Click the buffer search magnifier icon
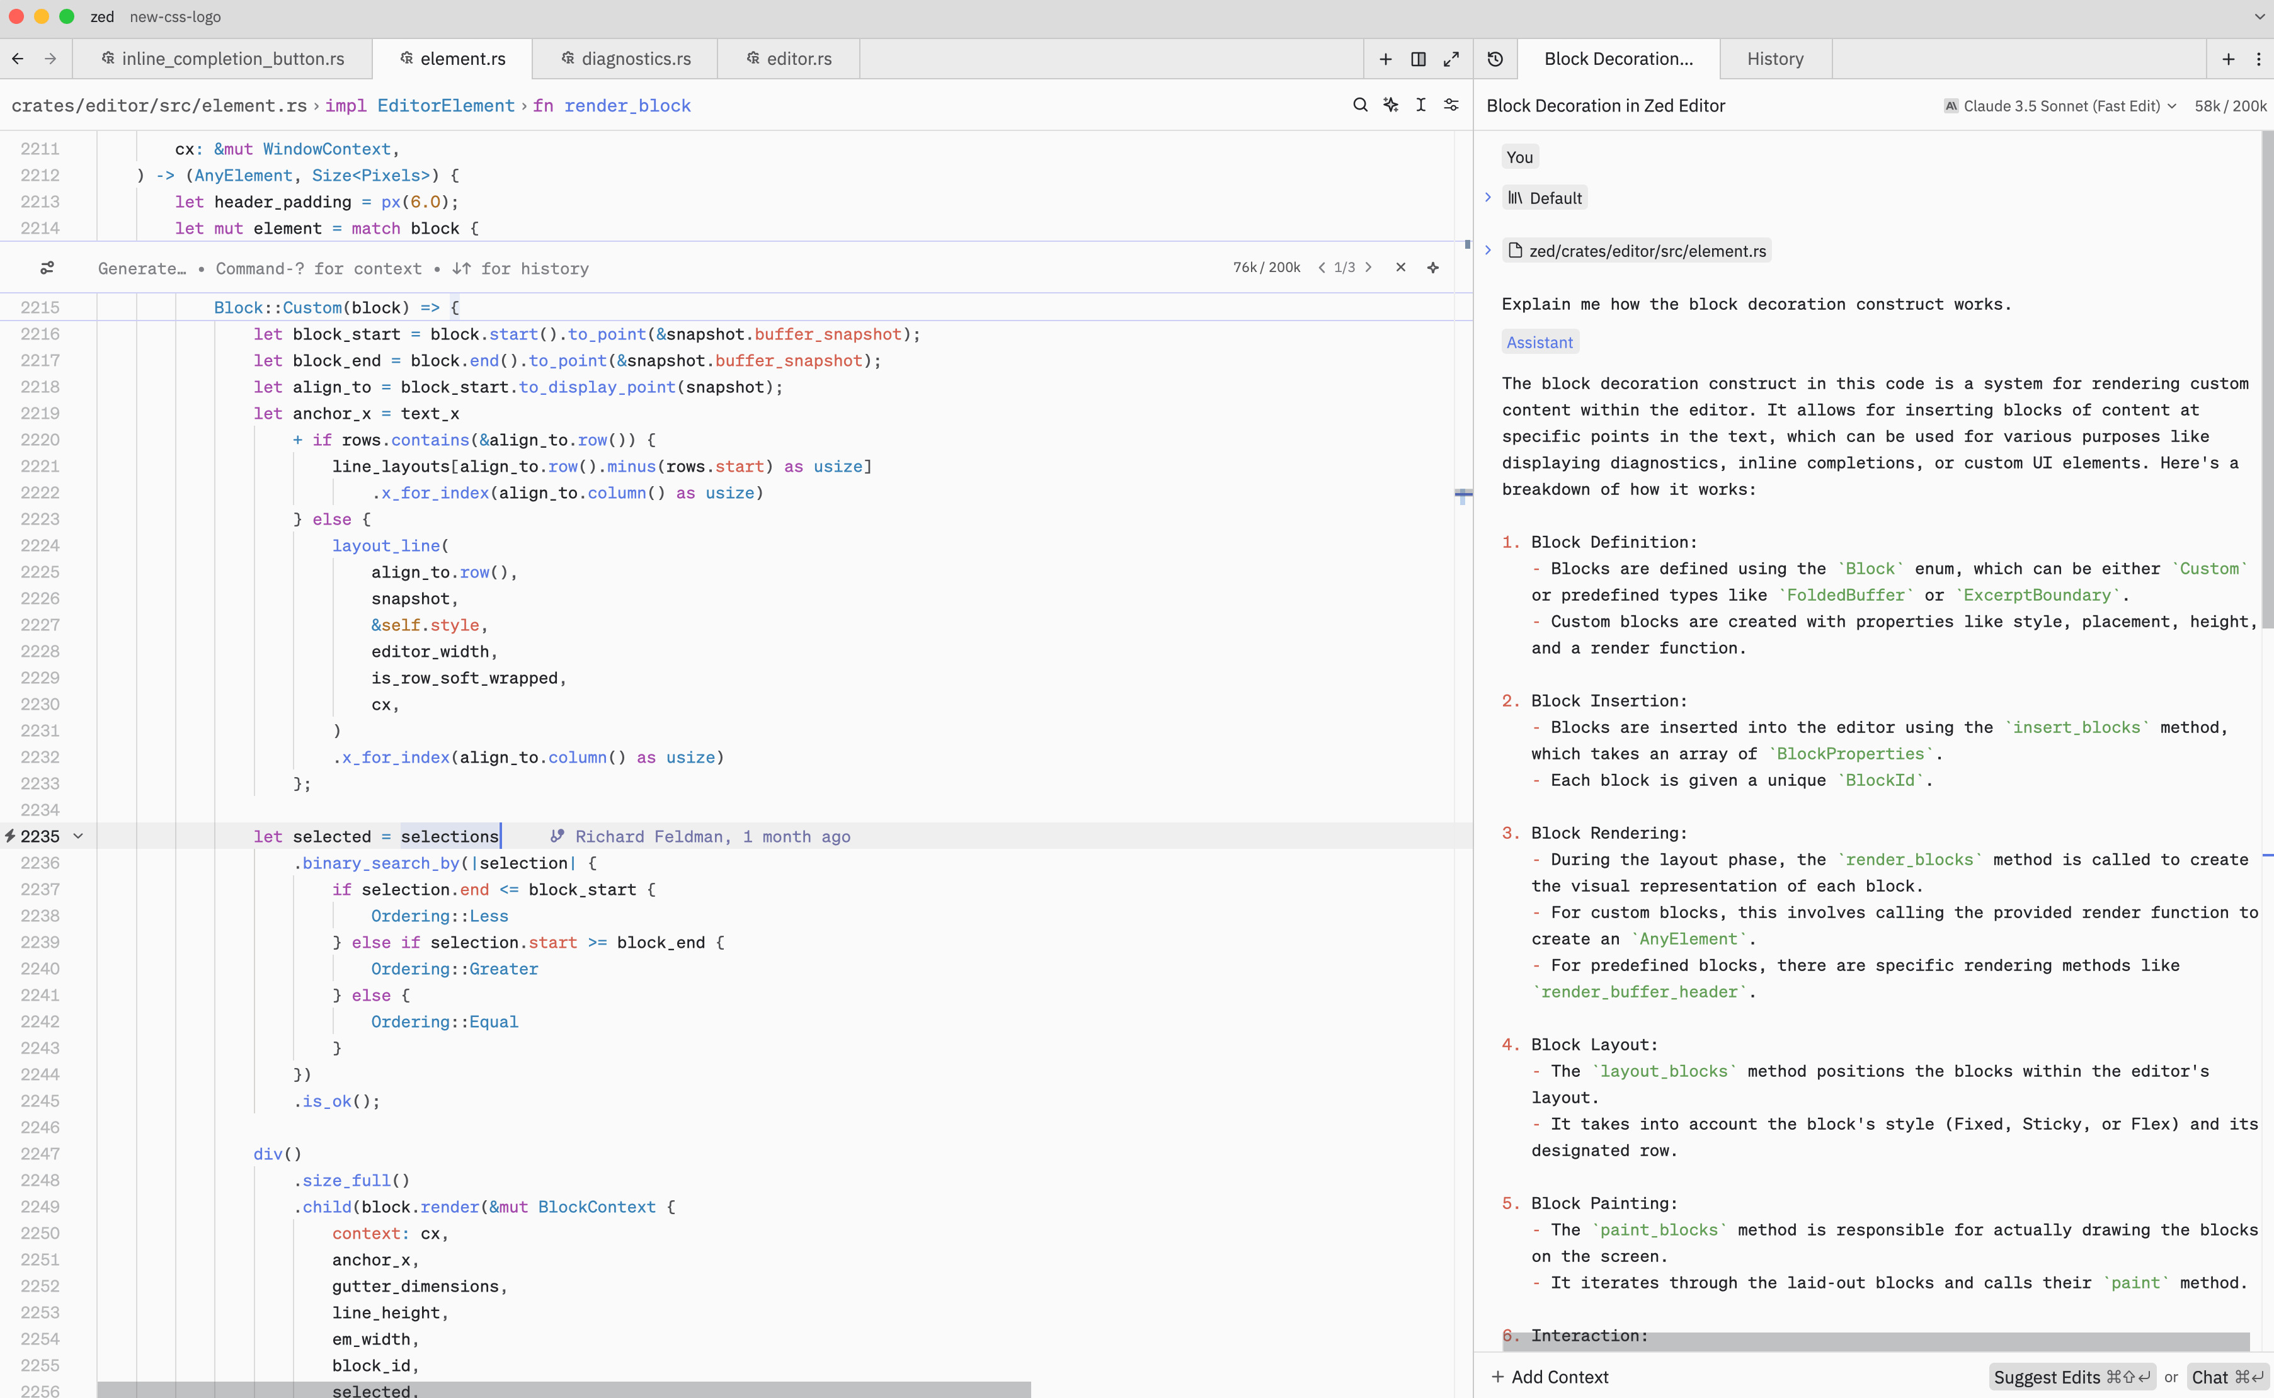The height and width of the screenshot is (1398, 2274). [x=1359, y=105]
